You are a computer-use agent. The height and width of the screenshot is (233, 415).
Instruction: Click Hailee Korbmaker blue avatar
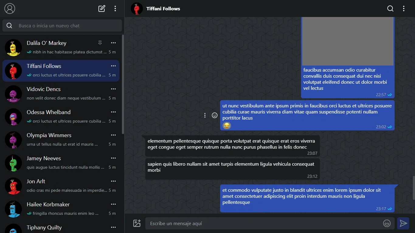point(13,209)
